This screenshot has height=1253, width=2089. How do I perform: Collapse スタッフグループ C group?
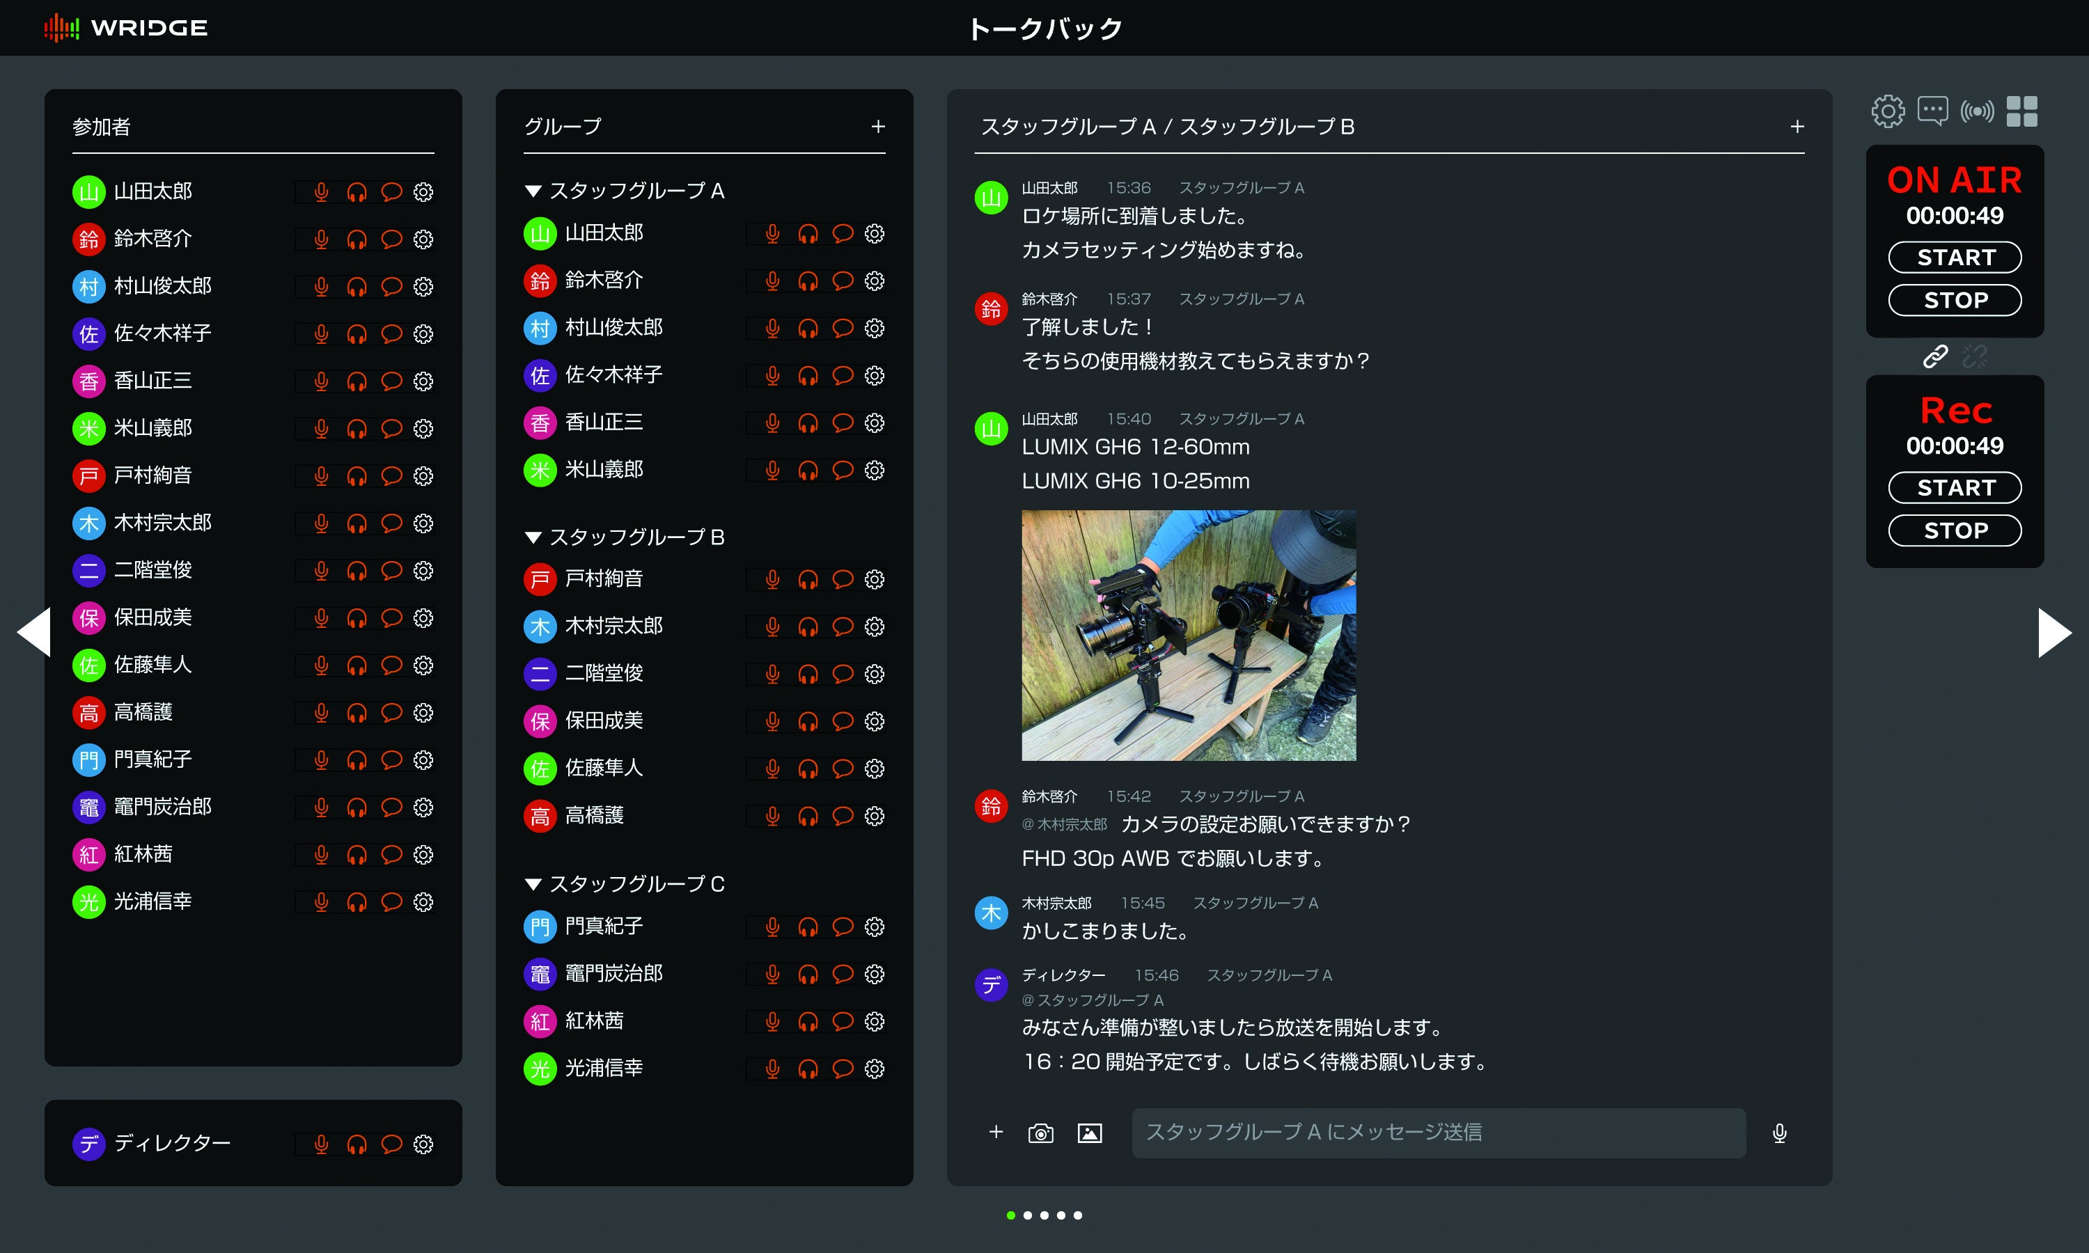point(533,884)
